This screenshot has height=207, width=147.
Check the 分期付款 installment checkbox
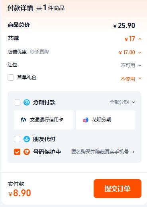coord(17,102)
